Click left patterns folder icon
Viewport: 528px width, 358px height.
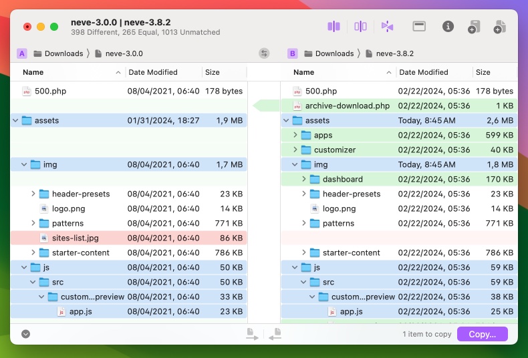tap(44, 223)
